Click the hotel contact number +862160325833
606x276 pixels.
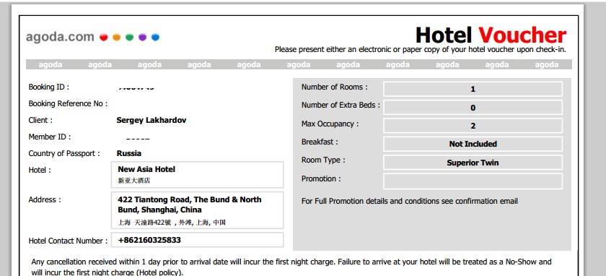tap(149, 240)
